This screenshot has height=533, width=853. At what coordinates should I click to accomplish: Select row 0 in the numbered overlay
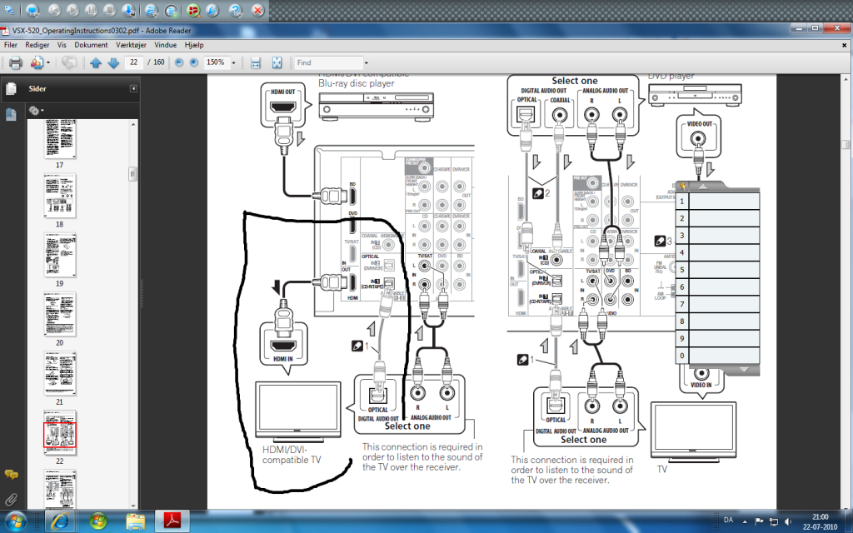pyautogui.click(x=717, y=356)
